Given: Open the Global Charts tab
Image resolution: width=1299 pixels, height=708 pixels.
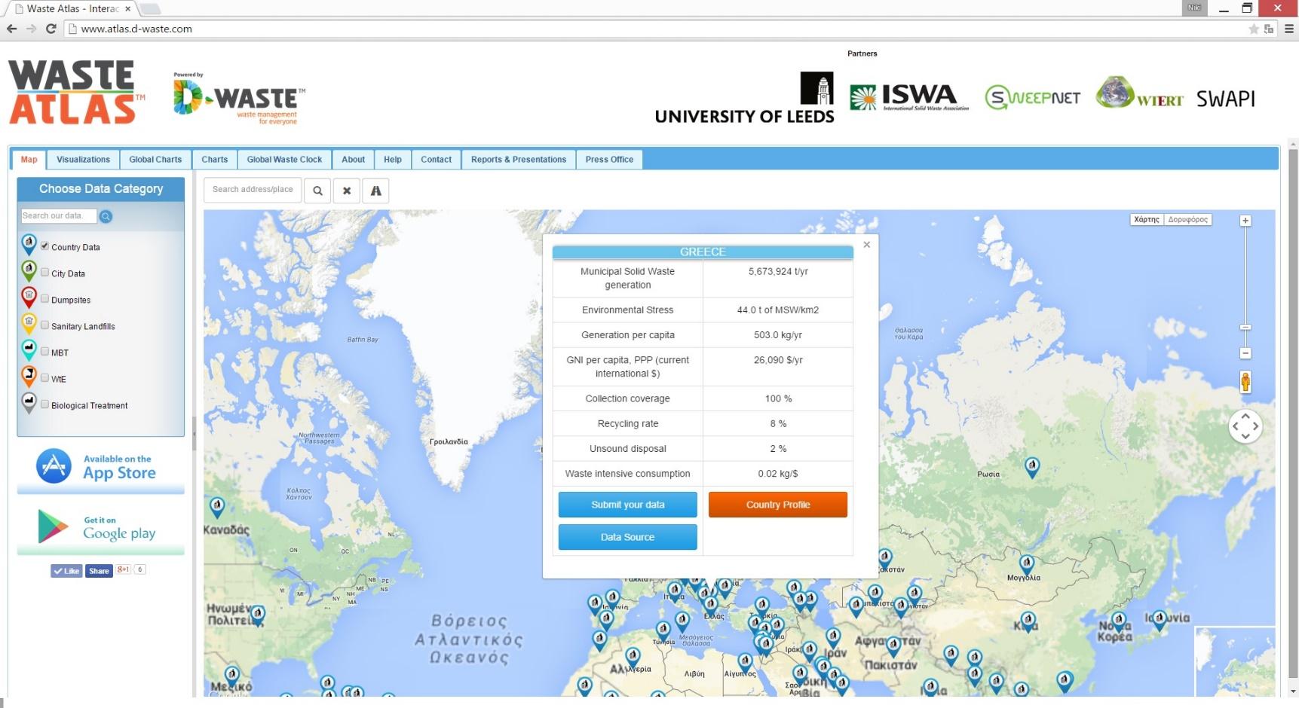Looking at the screenshot, I should pyautogui.click(x=155, y=160).
